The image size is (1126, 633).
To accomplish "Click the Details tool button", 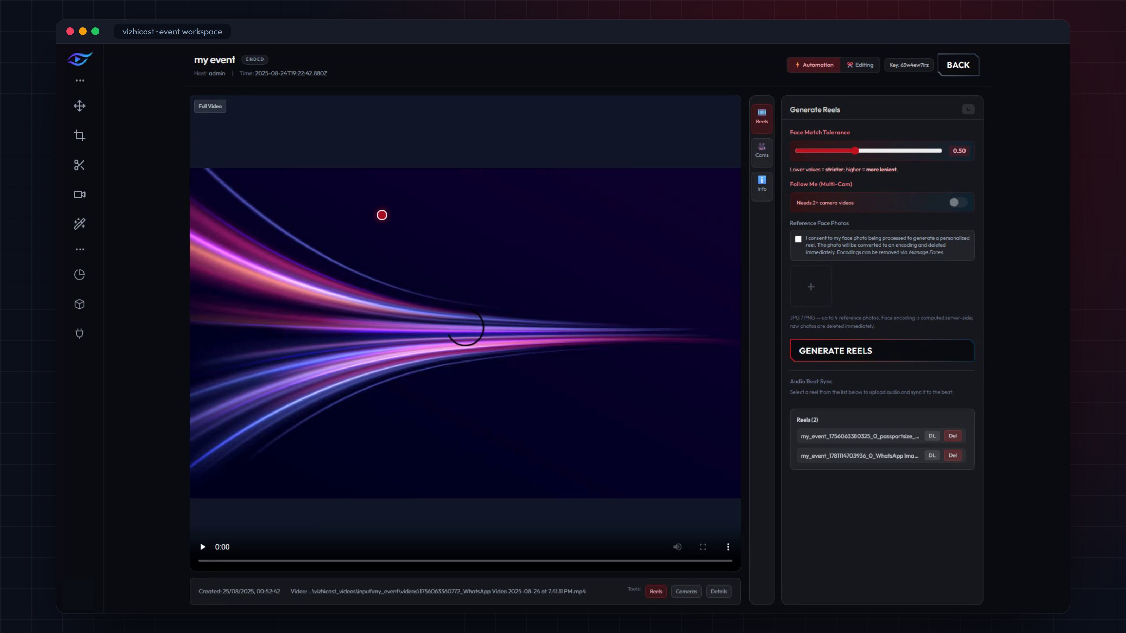I will [719, 592].
